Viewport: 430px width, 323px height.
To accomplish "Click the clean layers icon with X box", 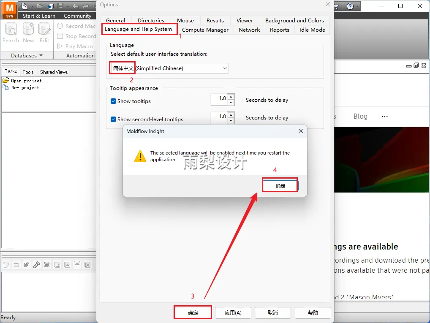I will coord(87,265).
